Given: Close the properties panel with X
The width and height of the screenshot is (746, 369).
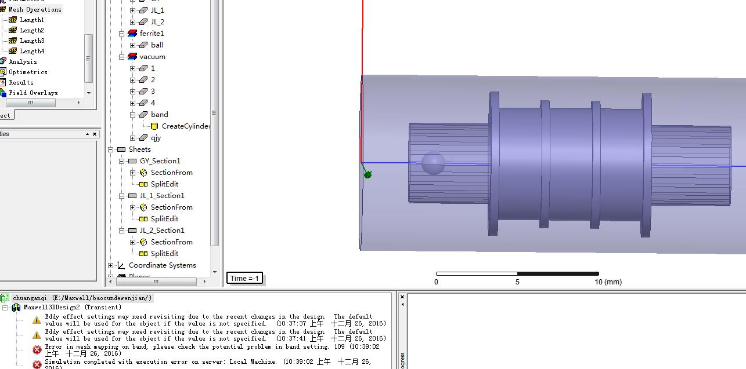Looking at the screenshot, I should coord(95,134).
